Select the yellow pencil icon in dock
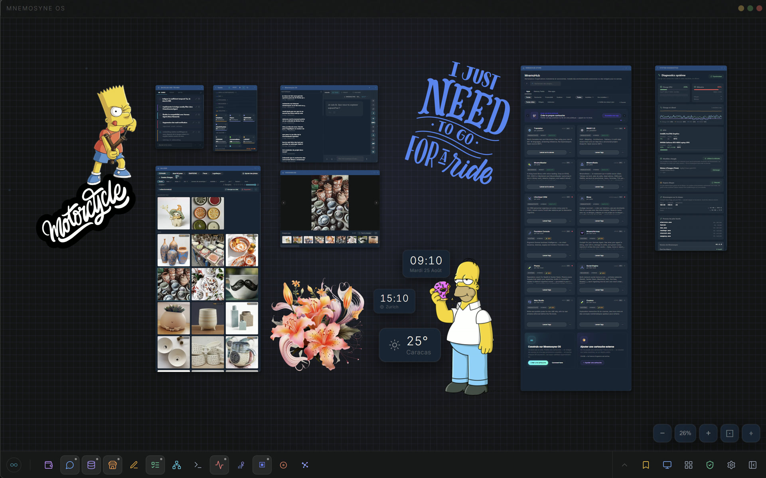 (x=134, y=465)
